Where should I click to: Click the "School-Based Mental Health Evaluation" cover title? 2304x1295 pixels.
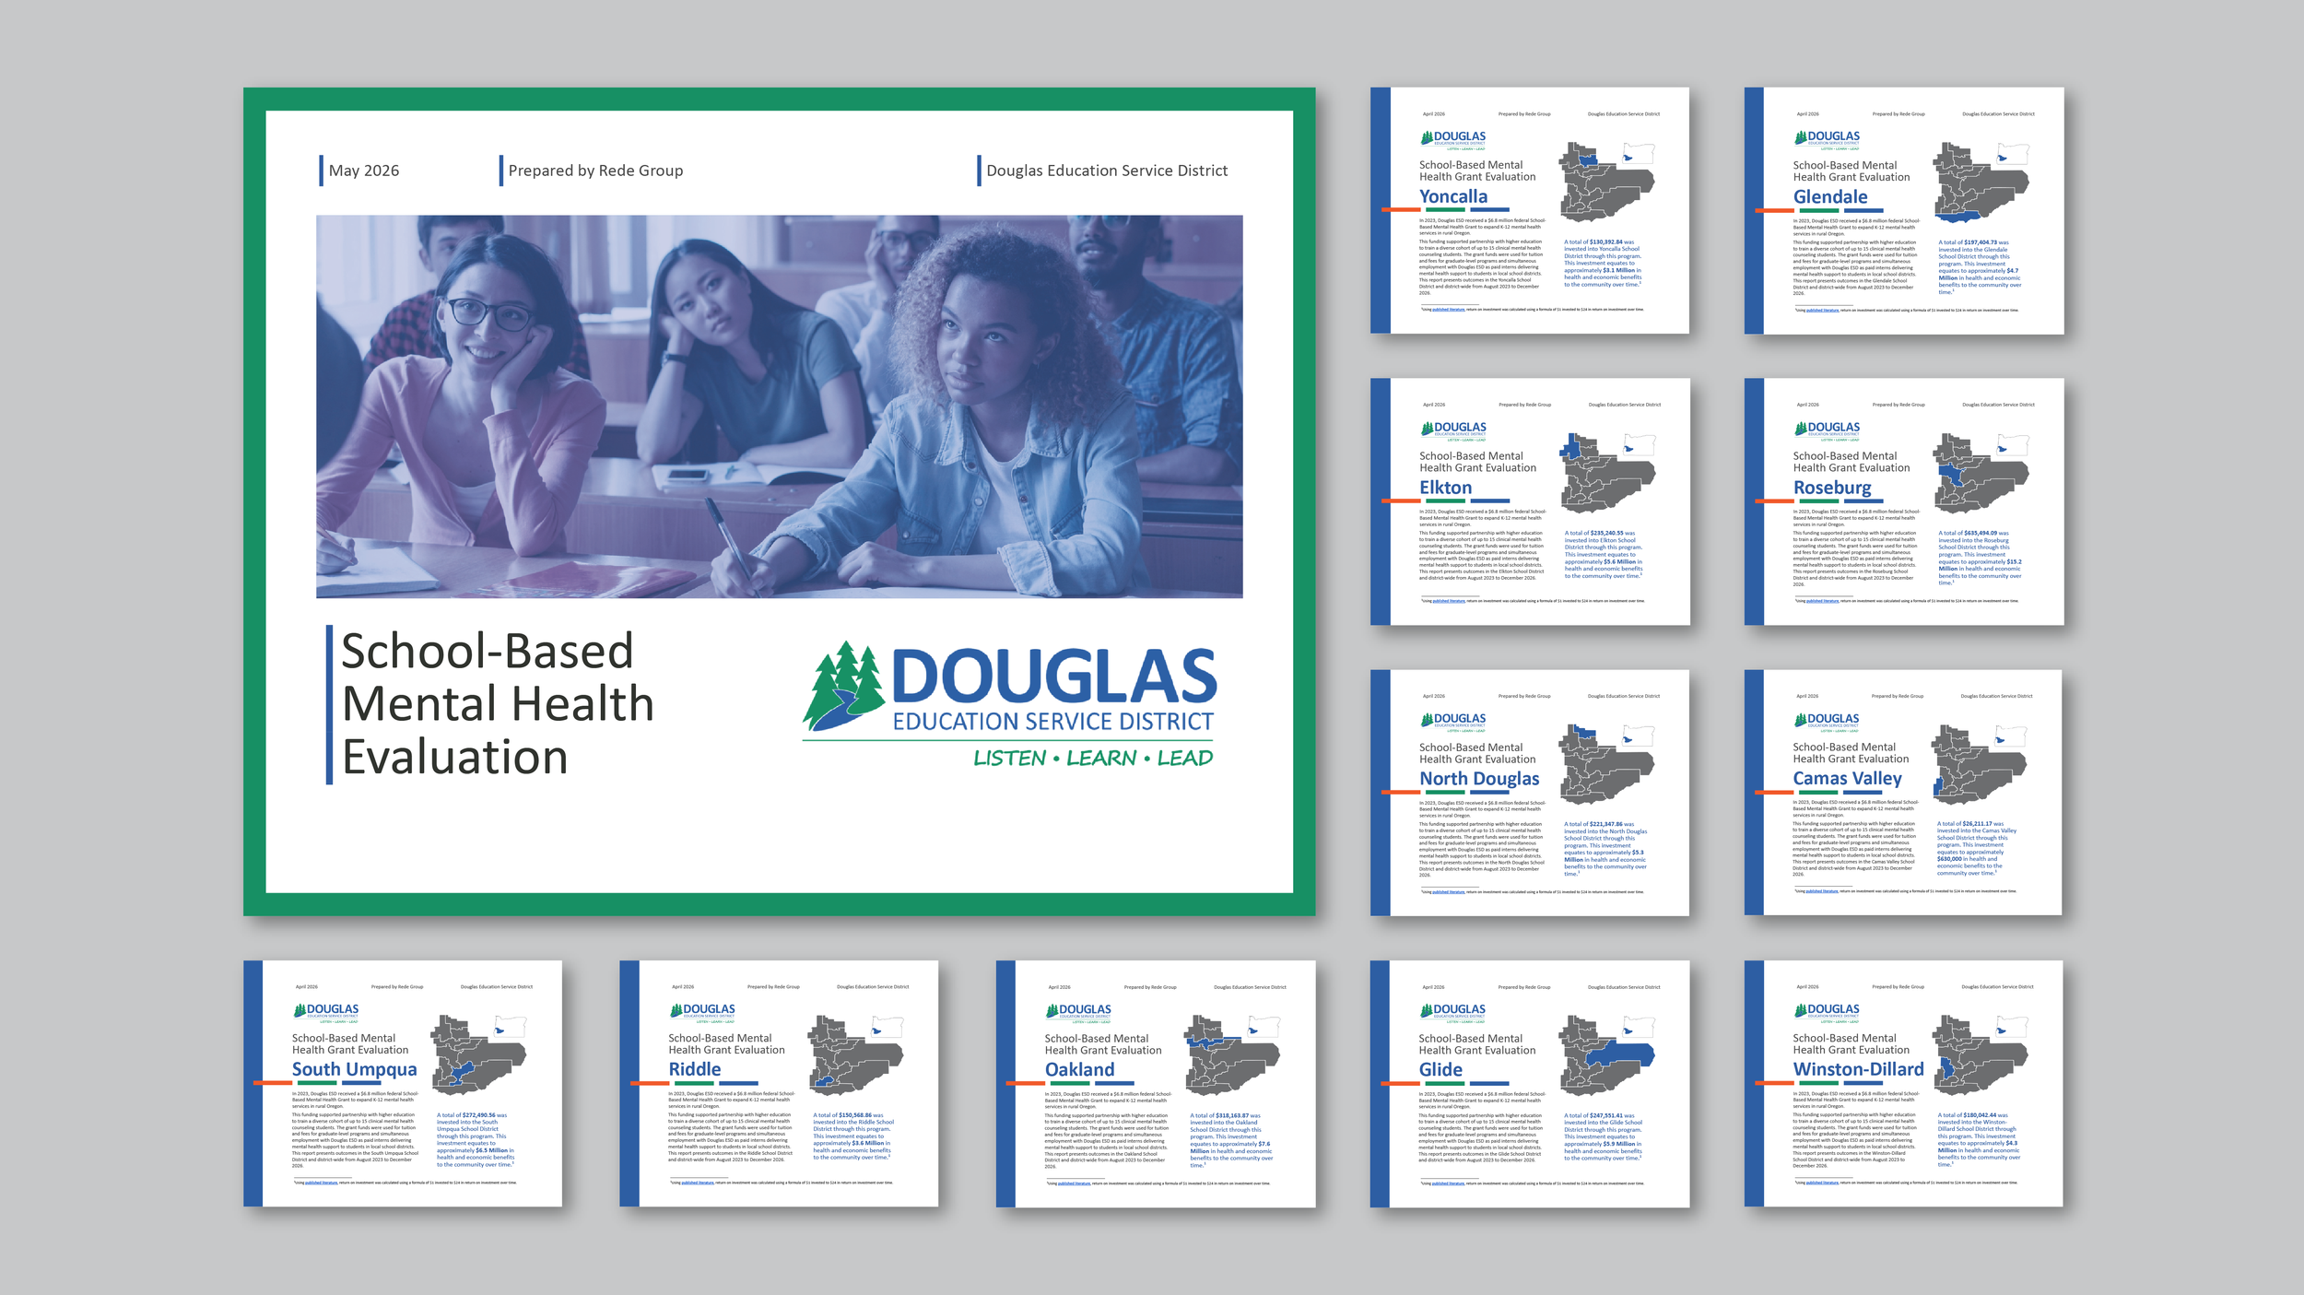tap(498, 704)
